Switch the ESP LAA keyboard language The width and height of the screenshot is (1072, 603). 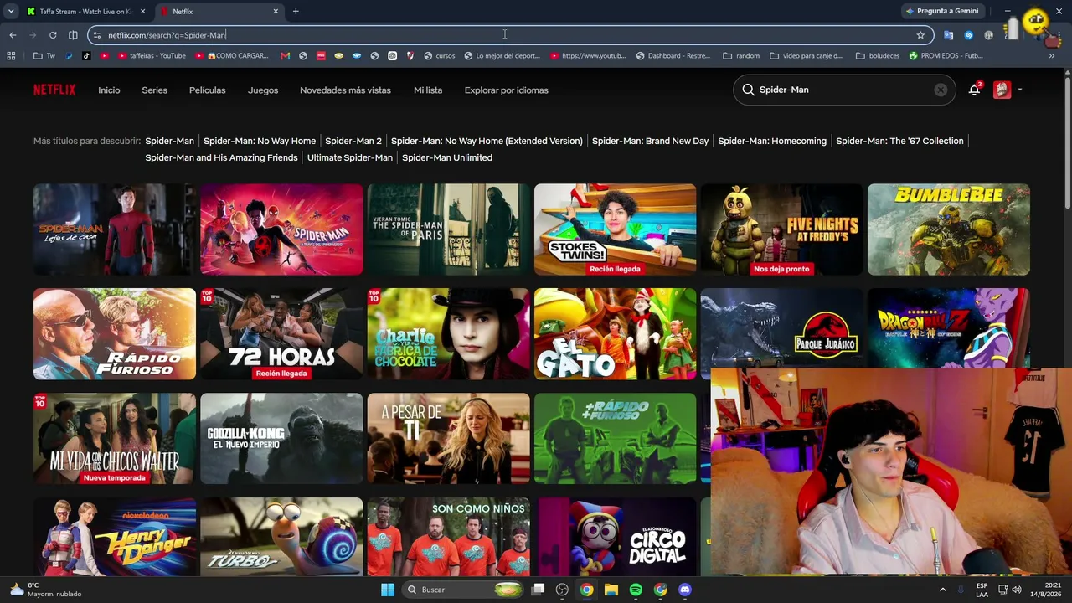point(982,590)
